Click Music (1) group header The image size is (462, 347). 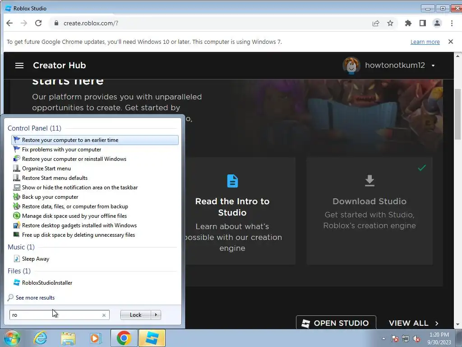point(21,247)
